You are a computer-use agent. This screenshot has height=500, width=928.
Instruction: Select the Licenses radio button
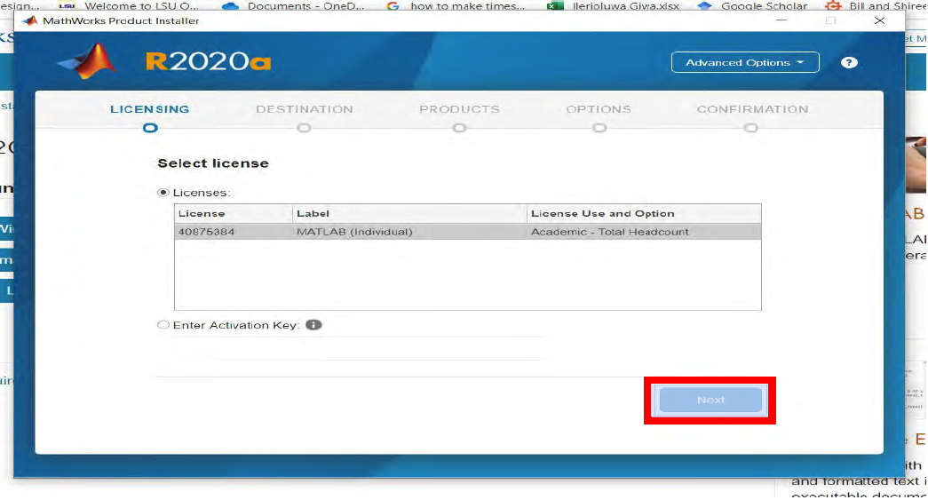tap(163, 192)
